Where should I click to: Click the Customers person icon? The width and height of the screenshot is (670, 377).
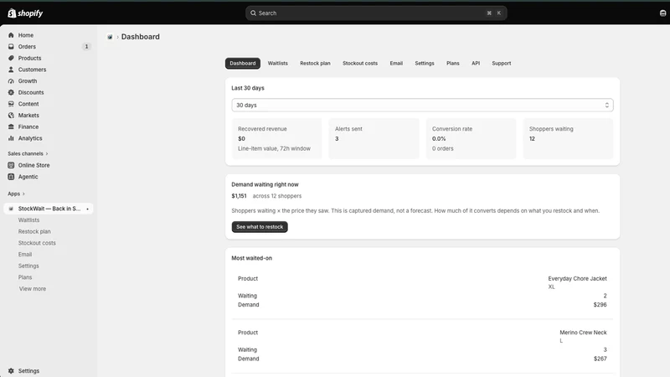tap(11, 70)
